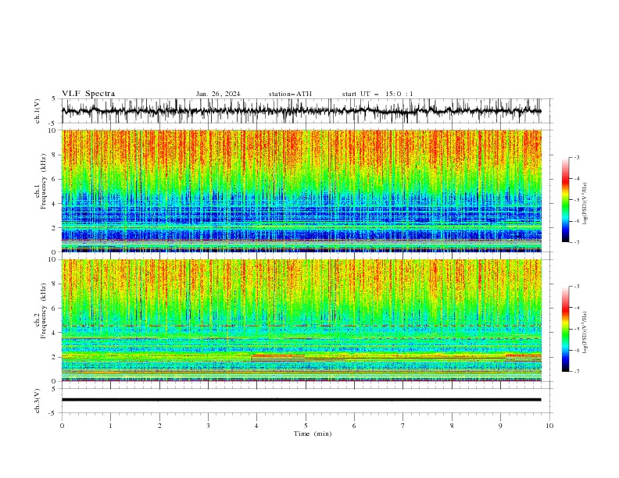619x478 pixels.
Task: Click time axis tick label "4"
Action: [257, 426]
